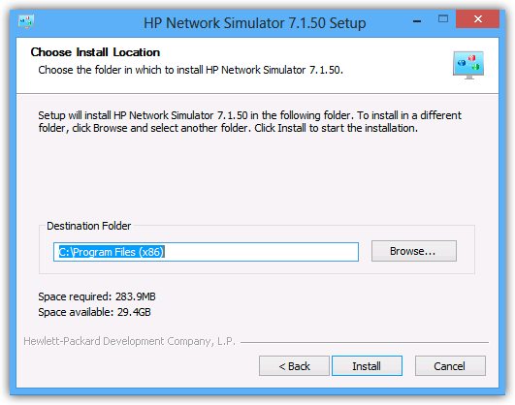Minimize the setup window
Image resolution: width=515 pixels, height=405 pixels.
(x=417, y=21)
